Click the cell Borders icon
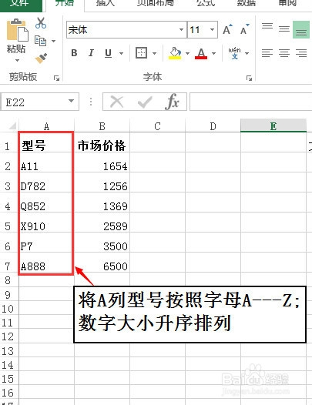 141,53
